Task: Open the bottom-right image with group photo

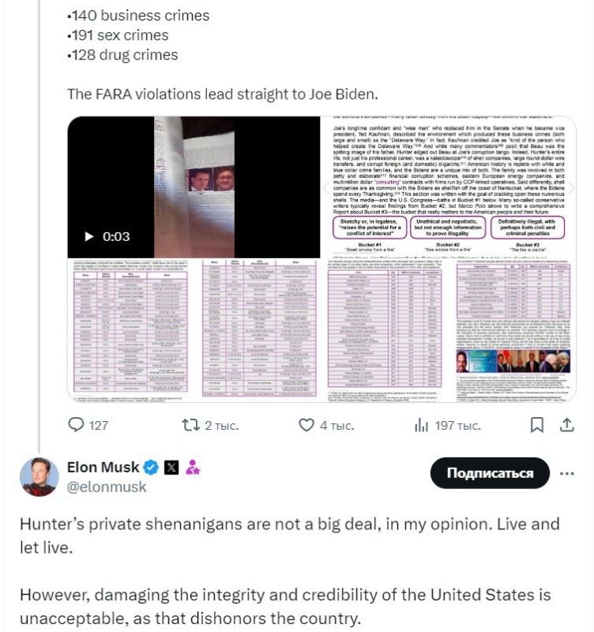Action: pyautogui.click(x=449, y=329)
